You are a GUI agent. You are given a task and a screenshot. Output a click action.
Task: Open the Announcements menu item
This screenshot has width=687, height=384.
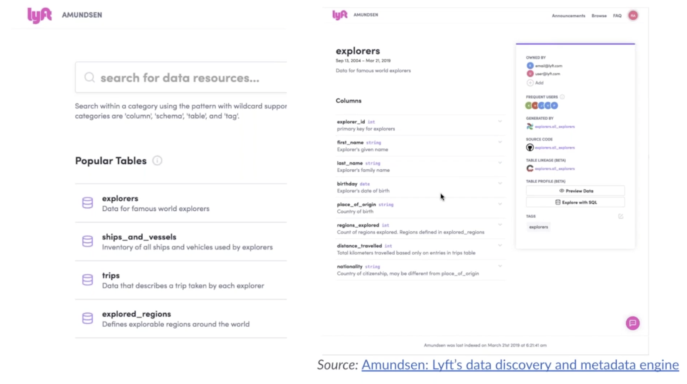pyautogui.click(x=568, y=16)
